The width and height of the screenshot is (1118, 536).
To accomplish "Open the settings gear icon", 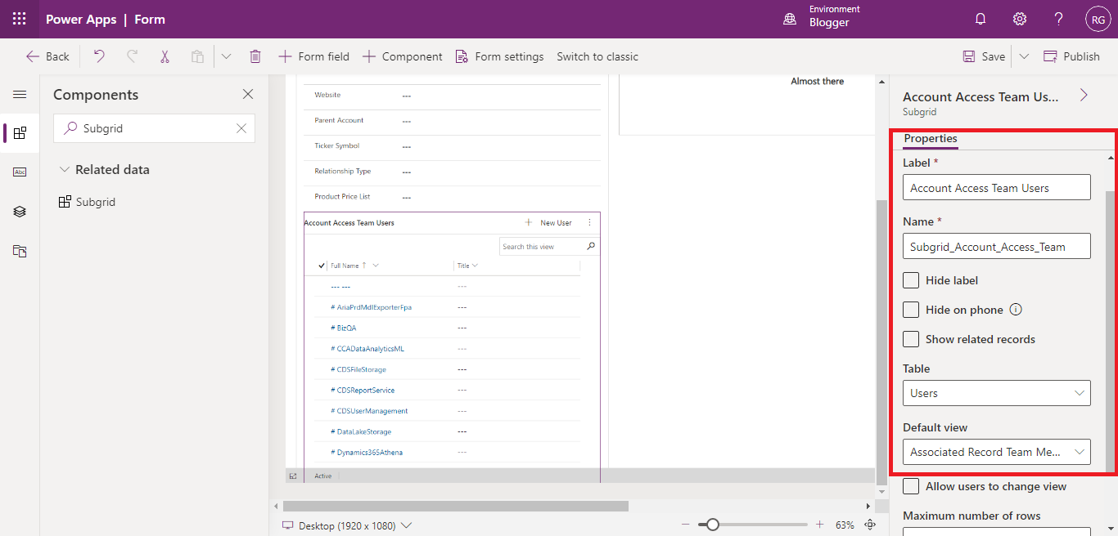I will pos(1020,19).
